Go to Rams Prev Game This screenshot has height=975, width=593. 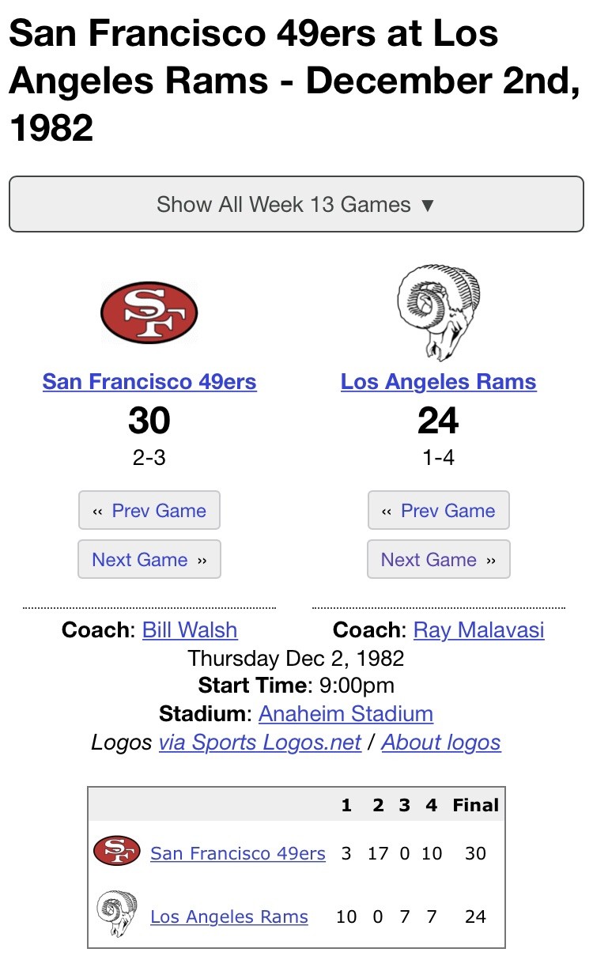439,510
